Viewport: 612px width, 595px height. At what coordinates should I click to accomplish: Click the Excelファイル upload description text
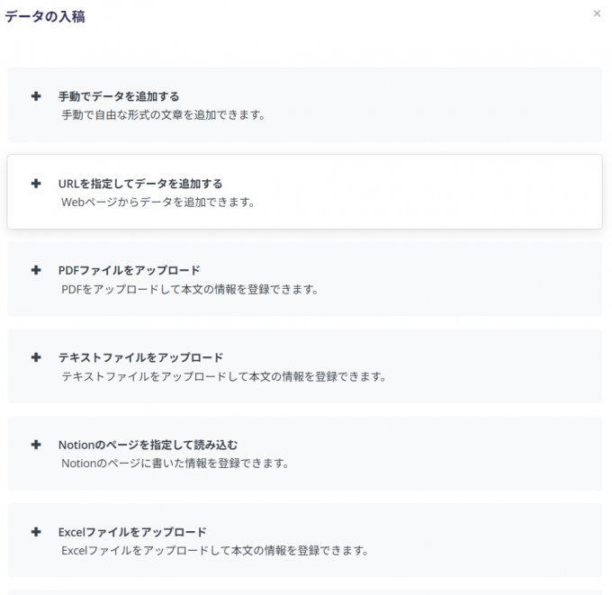(215, 551)
